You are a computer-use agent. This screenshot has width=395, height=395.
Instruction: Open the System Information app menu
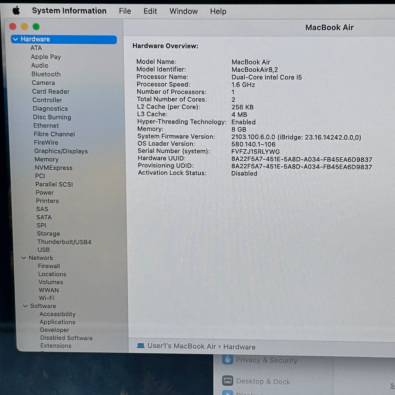point(69,11)
